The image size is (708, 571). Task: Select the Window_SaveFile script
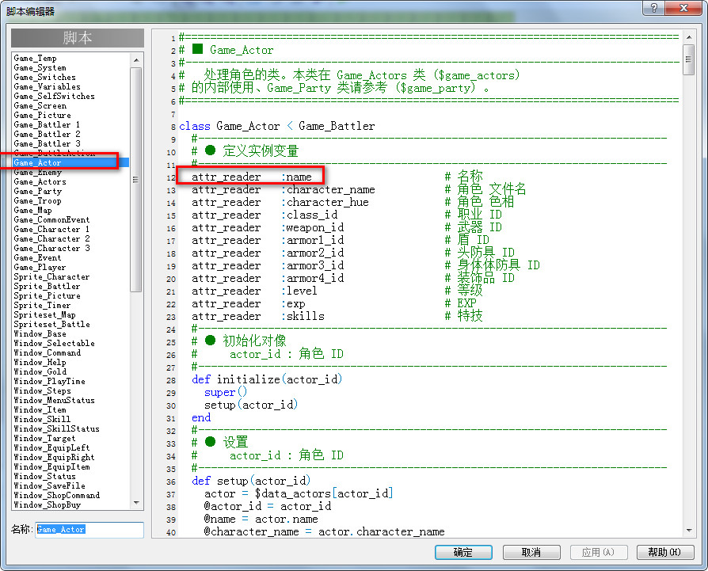[x=50, y=485]
